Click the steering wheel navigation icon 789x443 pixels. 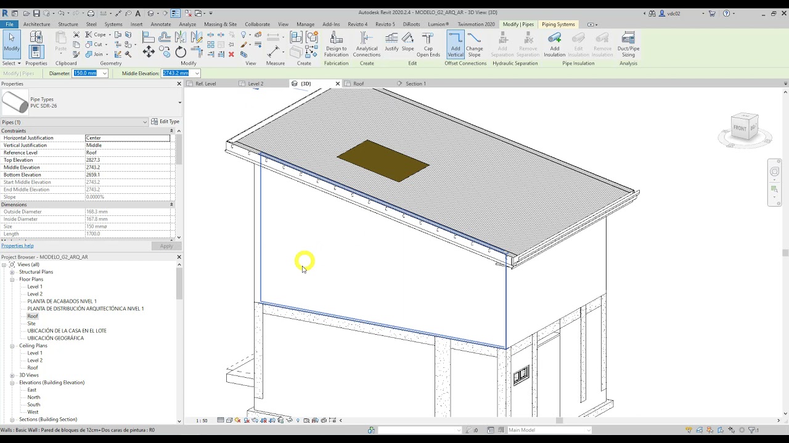775,172
